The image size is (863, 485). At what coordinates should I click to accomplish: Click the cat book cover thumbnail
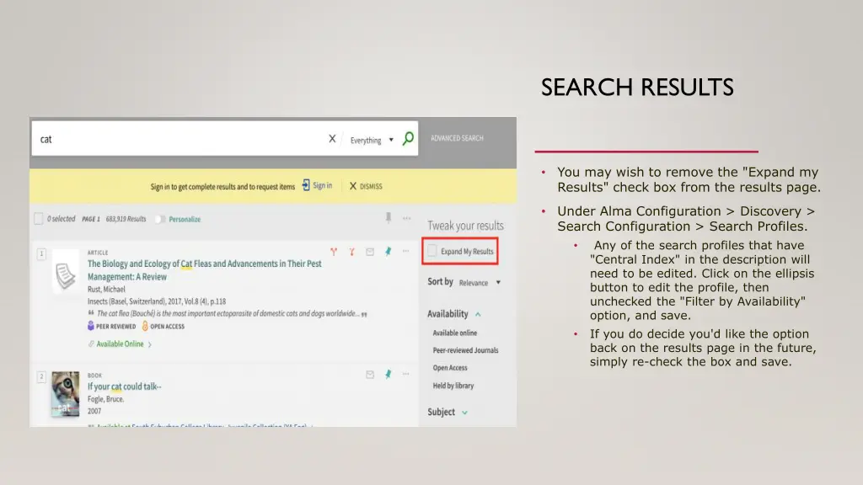(x=66, y=394)
